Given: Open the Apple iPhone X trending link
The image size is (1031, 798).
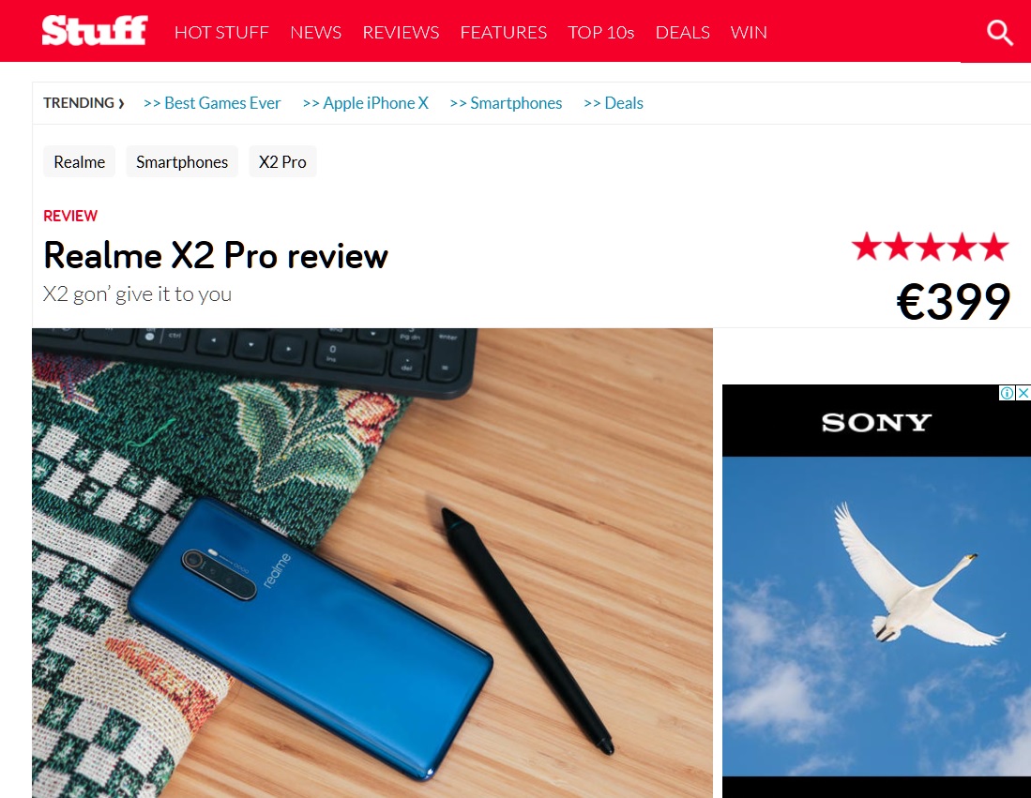Looking at the screenshot, I should [366, 103].
